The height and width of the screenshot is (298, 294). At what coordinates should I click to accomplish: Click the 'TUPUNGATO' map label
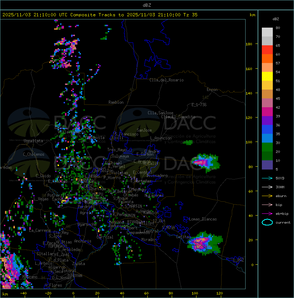pyautogui.click(x=57, y=246)
